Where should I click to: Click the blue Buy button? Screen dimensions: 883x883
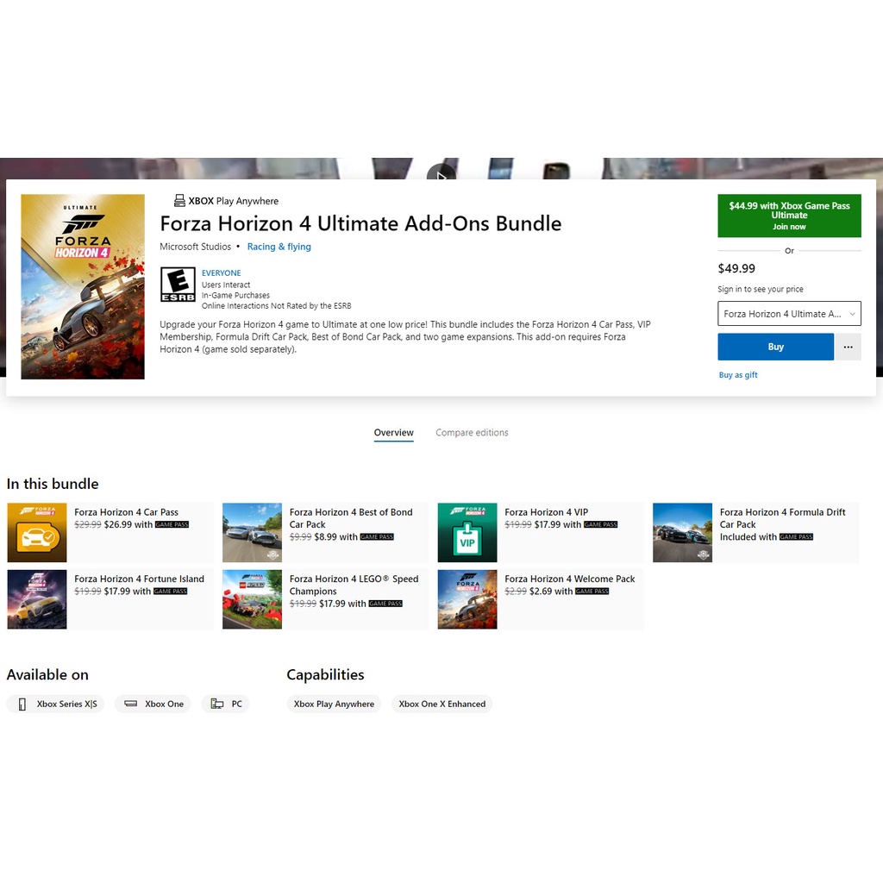click(775, 347)
